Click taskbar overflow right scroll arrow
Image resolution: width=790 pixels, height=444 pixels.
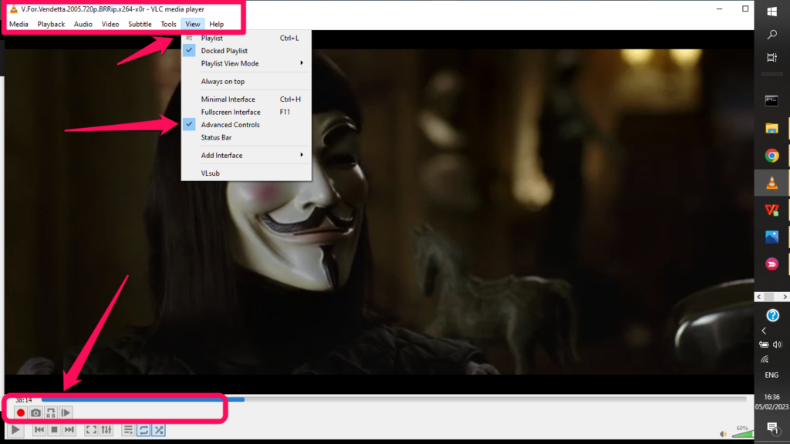pos(785,297)
